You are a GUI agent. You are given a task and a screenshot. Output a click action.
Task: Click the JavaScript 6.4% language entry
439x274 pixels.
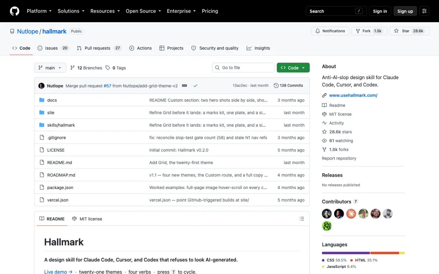[339, 266]
